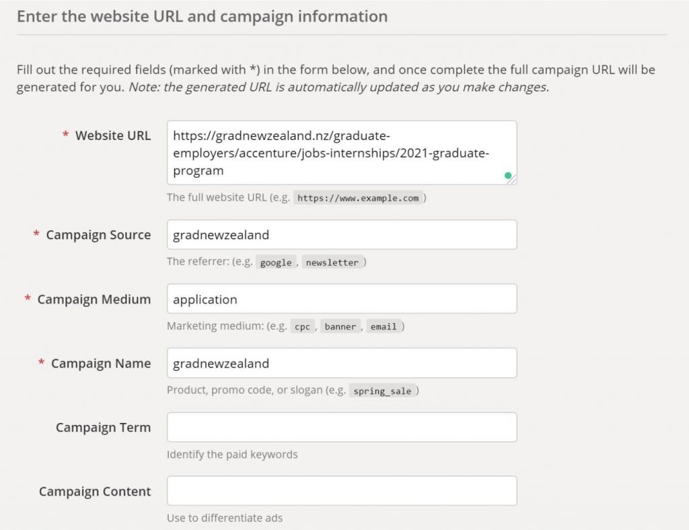Click inside the Website URL text area
The height and width of the screenshot is (530, 689).
click(x=342, y=153)
